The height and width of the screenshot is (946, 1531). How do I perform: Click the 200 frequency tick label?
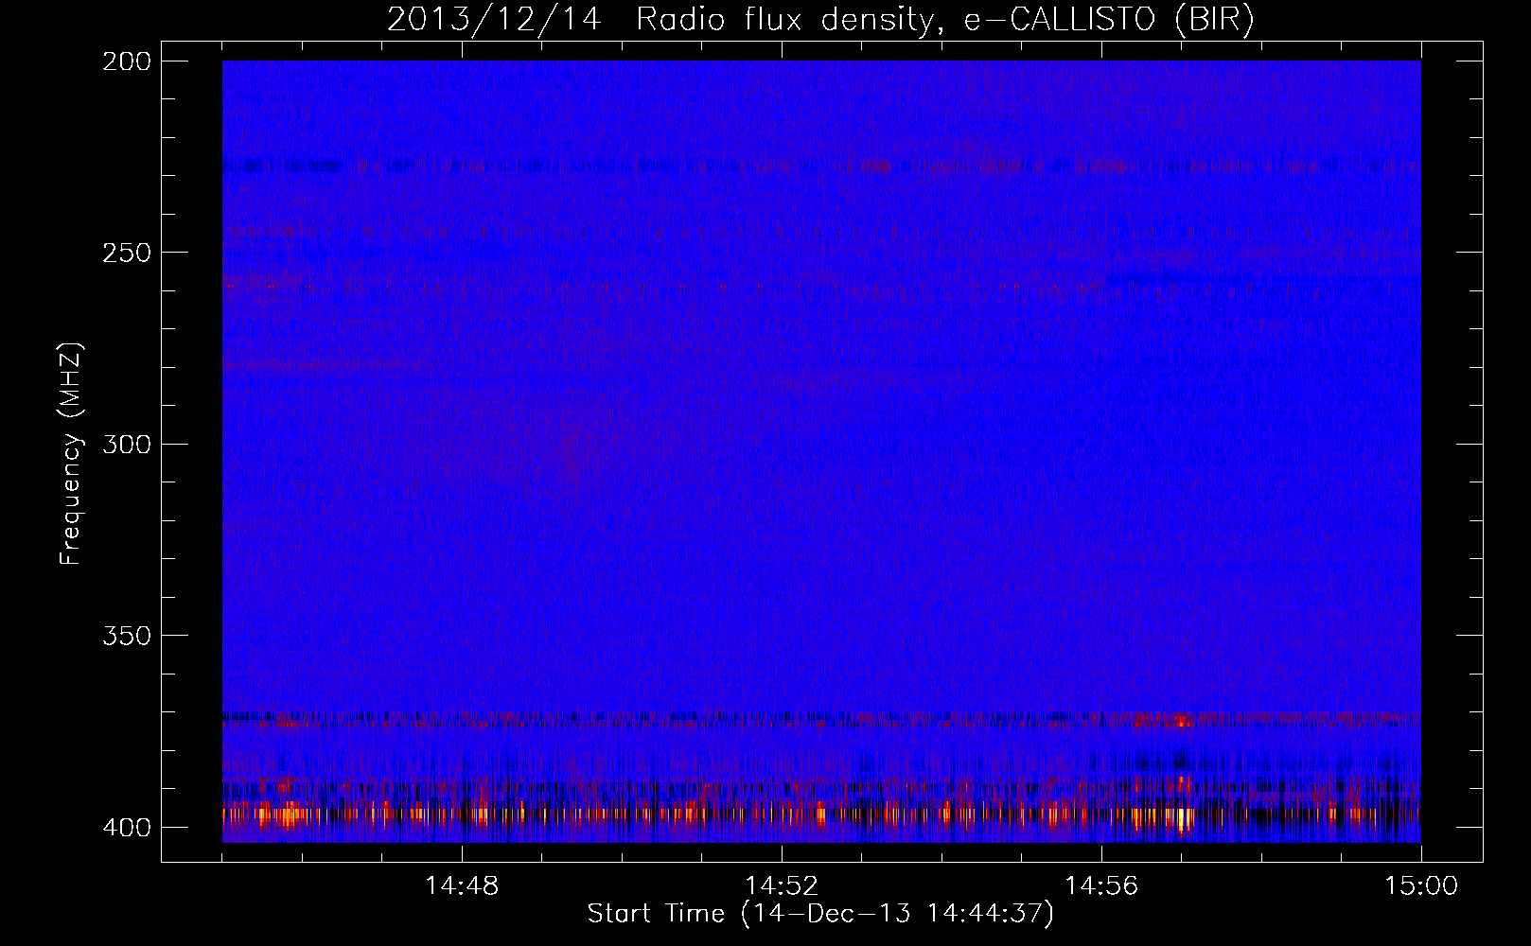pos(126,61)
